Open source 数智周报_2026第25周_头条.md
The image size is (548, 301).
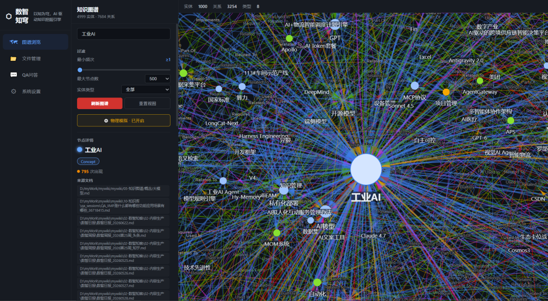coord(123,233)
